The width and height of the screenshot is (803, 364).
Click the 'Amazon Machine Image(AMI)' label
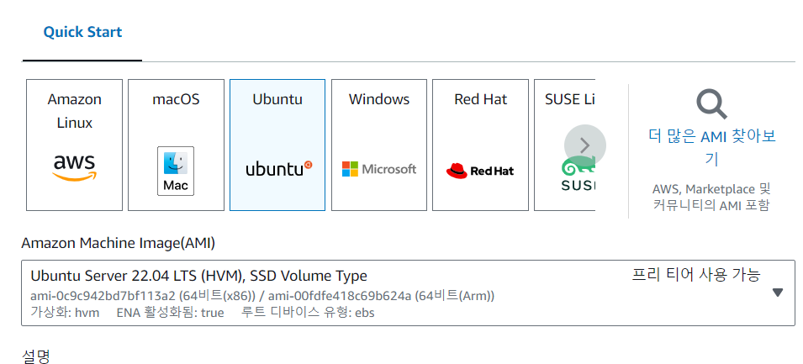click(119, 243)
